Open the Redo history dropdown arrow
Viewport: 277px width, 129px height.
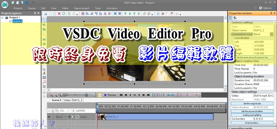[x=77, y=14]
